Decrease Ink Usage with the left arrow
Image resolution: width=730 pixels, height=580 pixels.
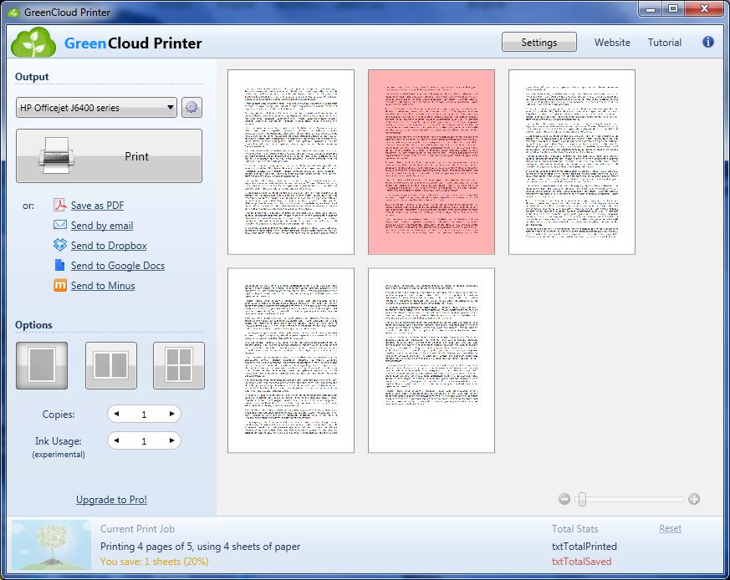tap(117, 440)
